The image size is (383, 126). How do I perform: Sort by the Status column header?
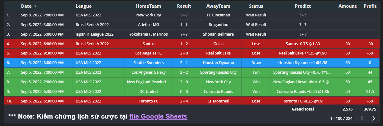[x=256, y=6]
